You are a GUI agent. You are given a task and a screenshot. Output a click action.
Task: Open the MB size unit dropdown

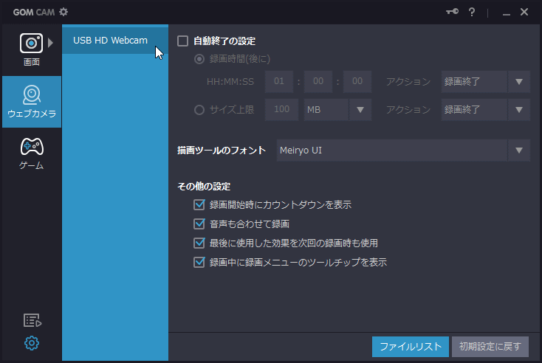[x=337, y=110]
